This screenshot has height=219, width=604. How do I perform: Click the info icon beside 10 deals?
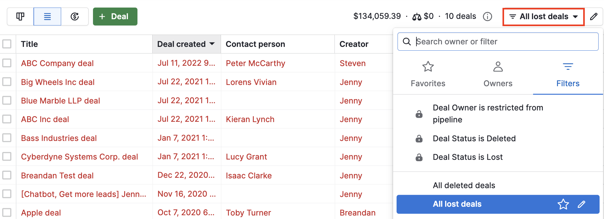click(487, 16)
